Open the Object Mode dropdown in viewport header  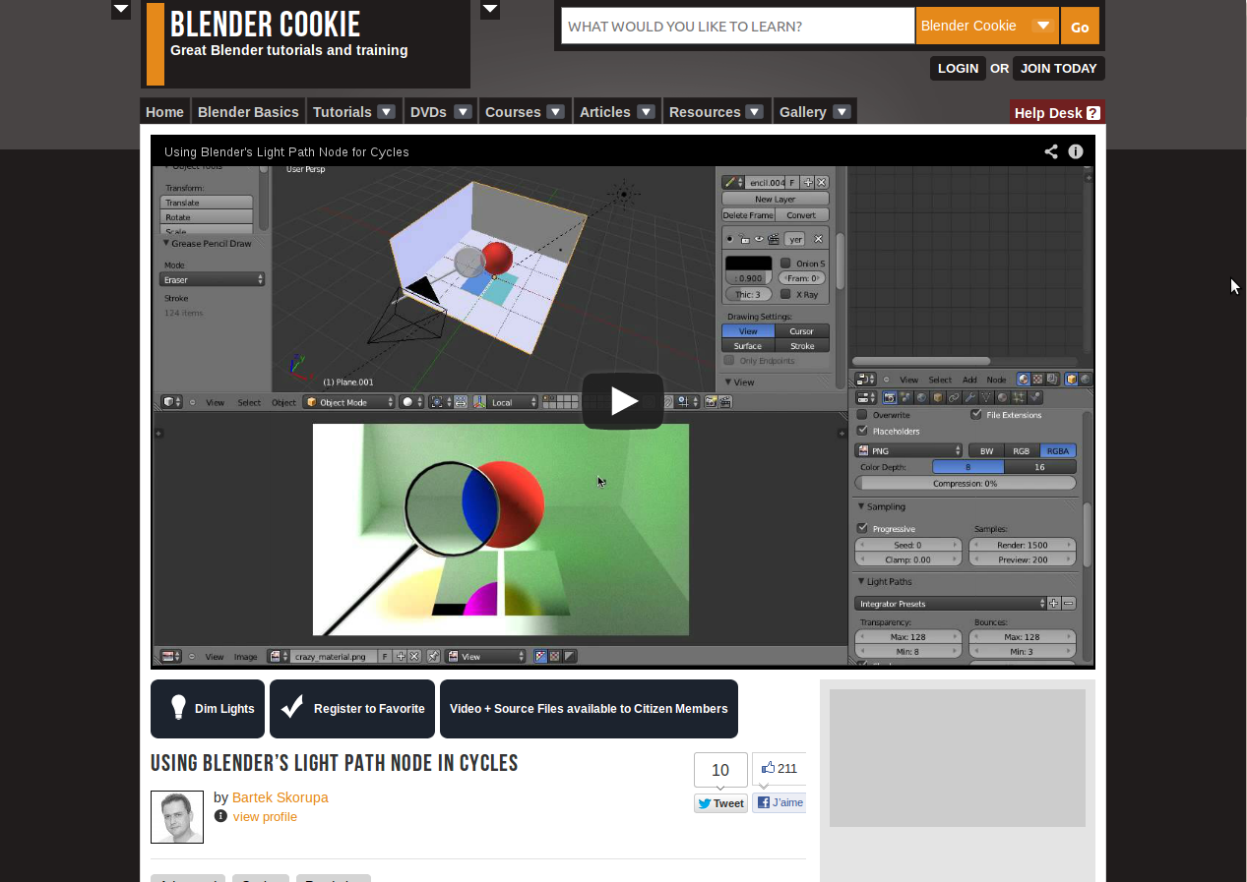347,401
